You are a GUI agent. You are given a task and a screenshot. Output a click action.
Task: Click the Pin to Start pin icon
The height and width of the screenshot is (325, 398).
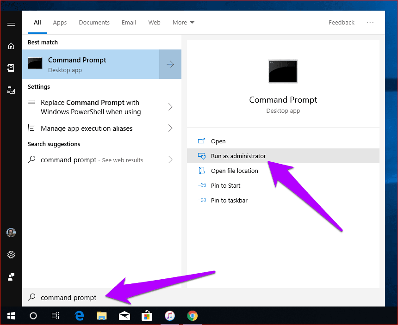202,185
